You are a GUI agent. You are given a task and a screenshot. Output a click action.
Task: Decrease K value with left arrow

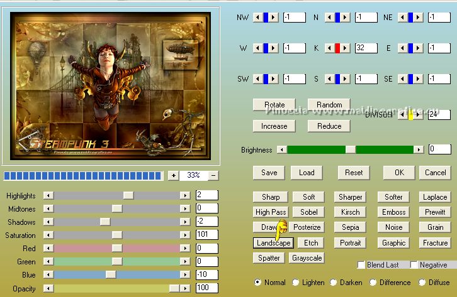tap(330, 48)
